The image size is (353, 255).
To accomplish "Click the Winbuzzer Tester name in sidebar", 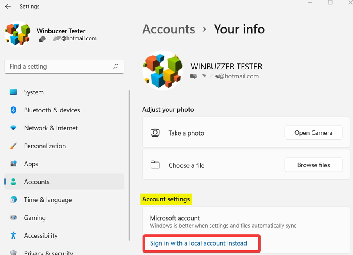I will [61, 31].
